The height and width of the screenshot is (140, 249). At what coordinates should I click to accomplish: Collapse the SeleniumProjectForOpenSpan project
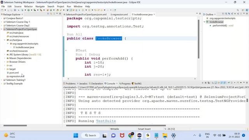2,29
